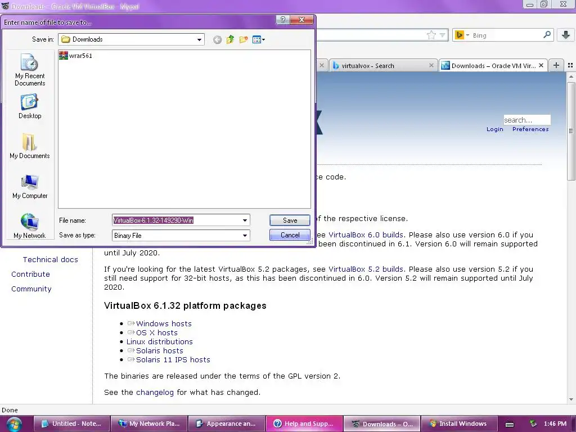Show all tabs grid icon
The width and height of the screenshot is (576, 432).
coord(570,65)
